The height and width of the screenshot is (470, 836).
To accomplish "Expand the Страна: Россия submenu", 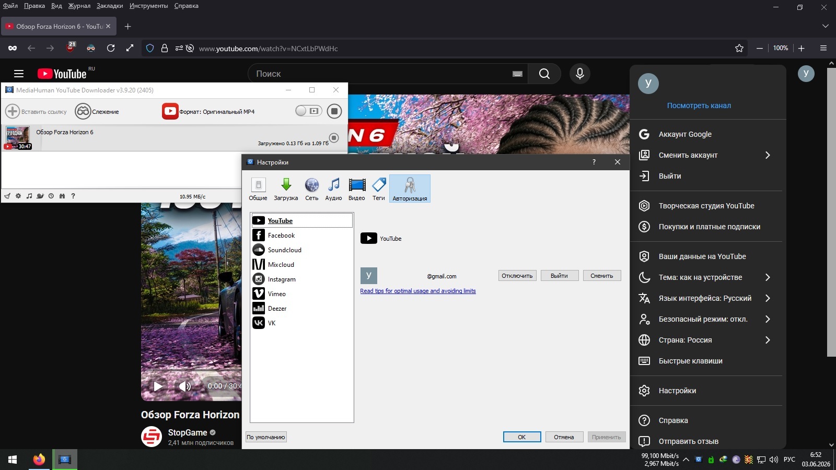I will (x=768, y=340).
